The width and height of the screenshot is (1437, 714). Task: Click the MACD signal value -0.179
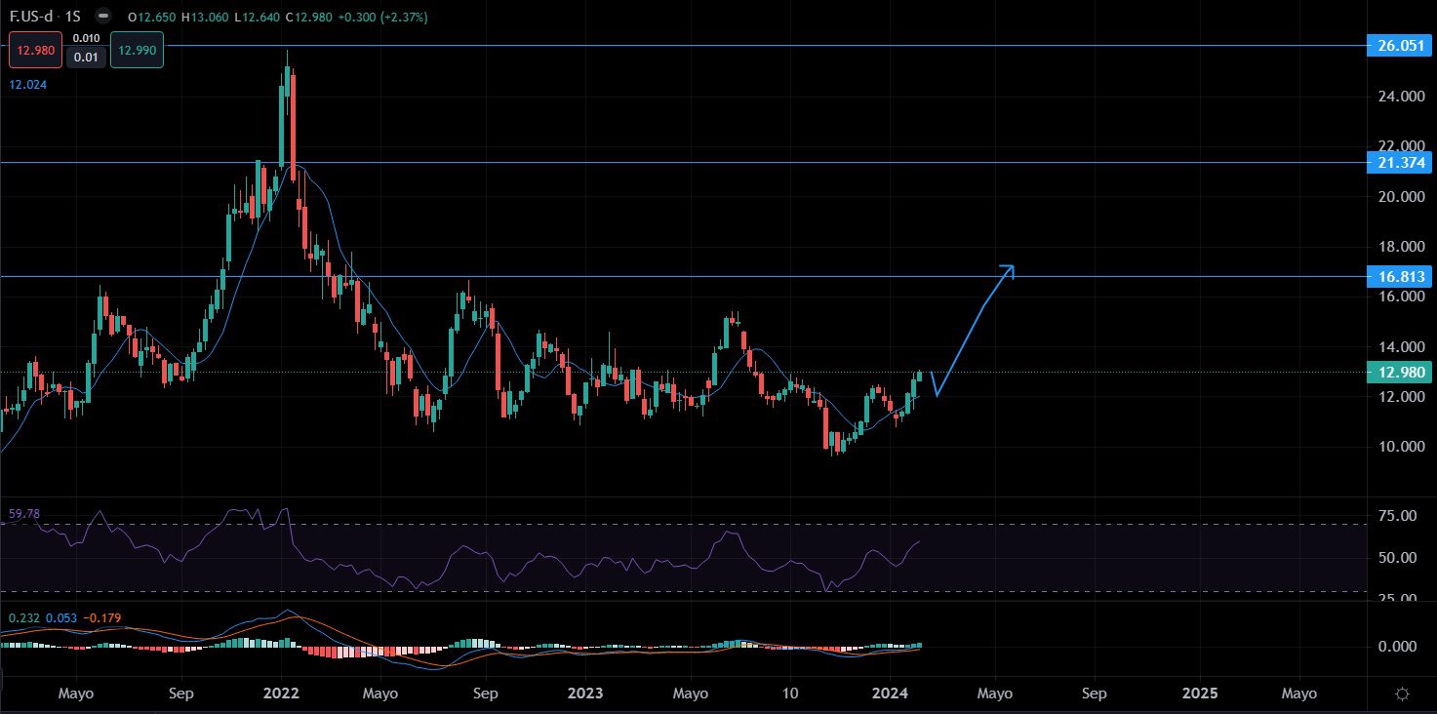101,618
